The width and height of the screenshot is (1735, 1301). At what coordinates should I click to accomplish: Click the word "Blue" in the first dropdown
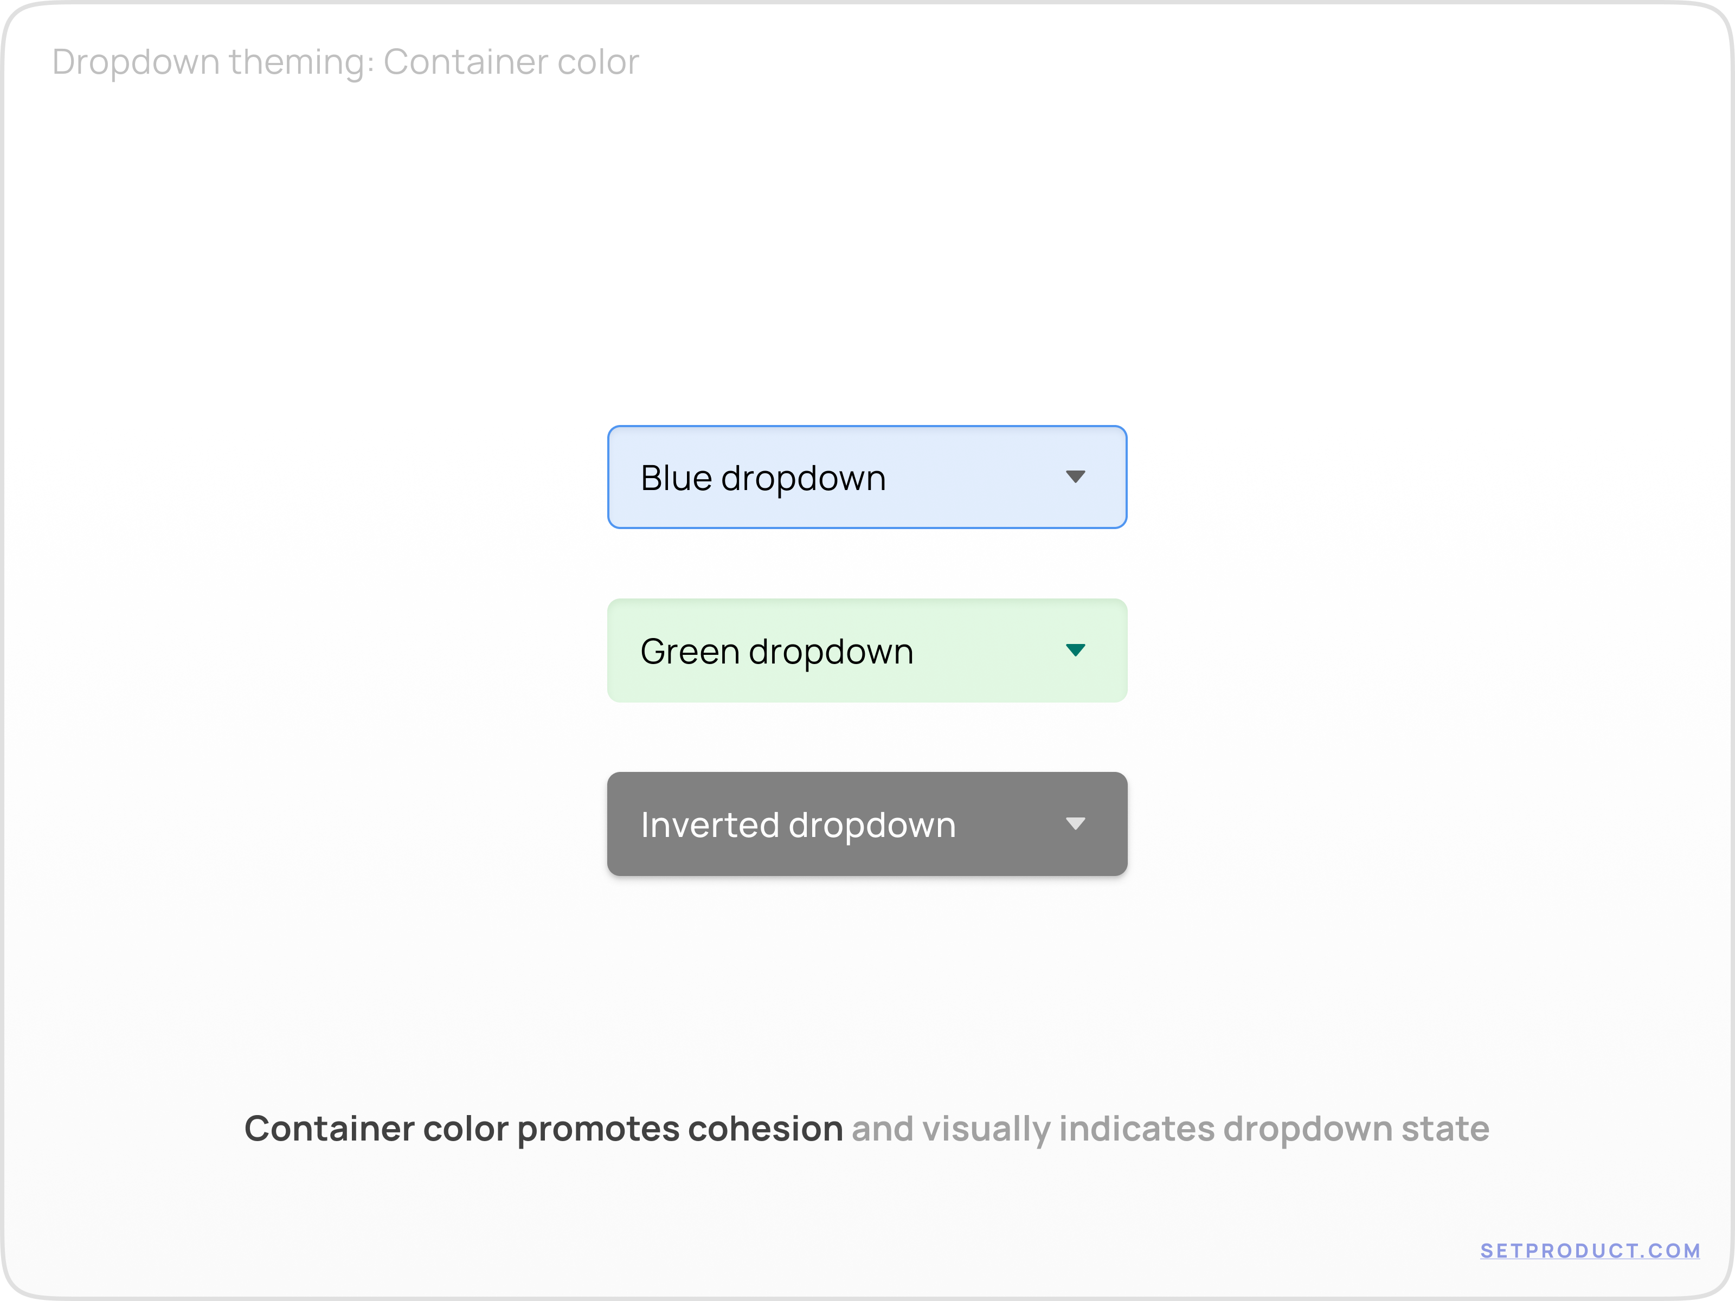click(x=676, y=478)
